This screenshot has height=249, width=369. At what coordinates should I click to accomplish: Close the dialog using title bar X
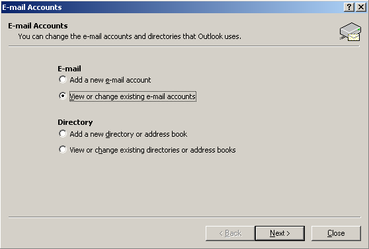360,7
